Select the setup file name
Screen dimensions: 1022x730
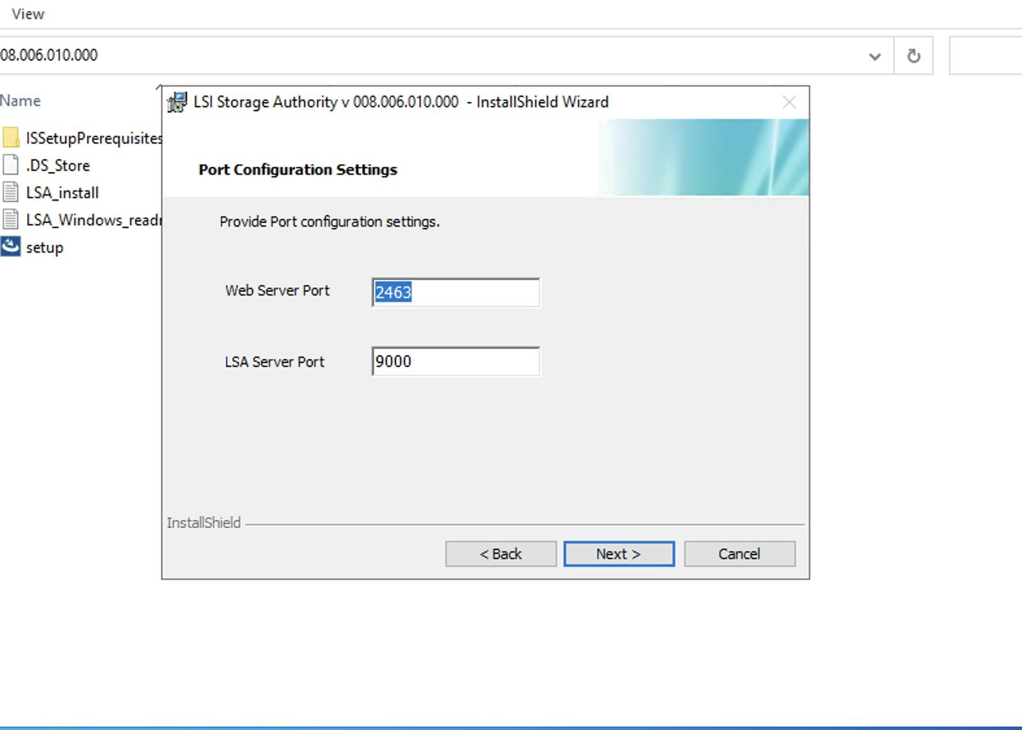click(x=44, y=248)
